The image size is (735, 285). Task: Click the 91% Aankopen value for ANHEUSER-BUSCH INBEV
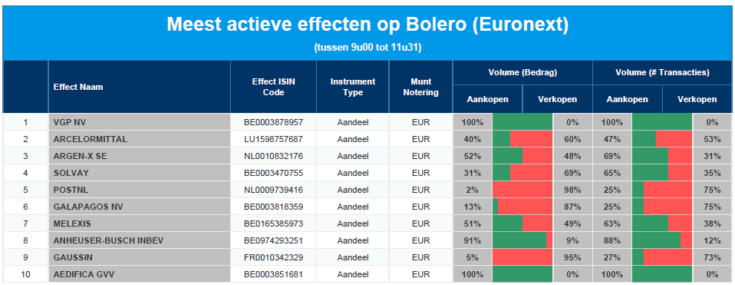pos(472,240)
